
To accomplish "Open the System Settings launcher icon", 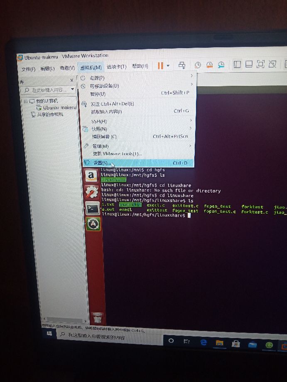I will click(x=92, y=192).
